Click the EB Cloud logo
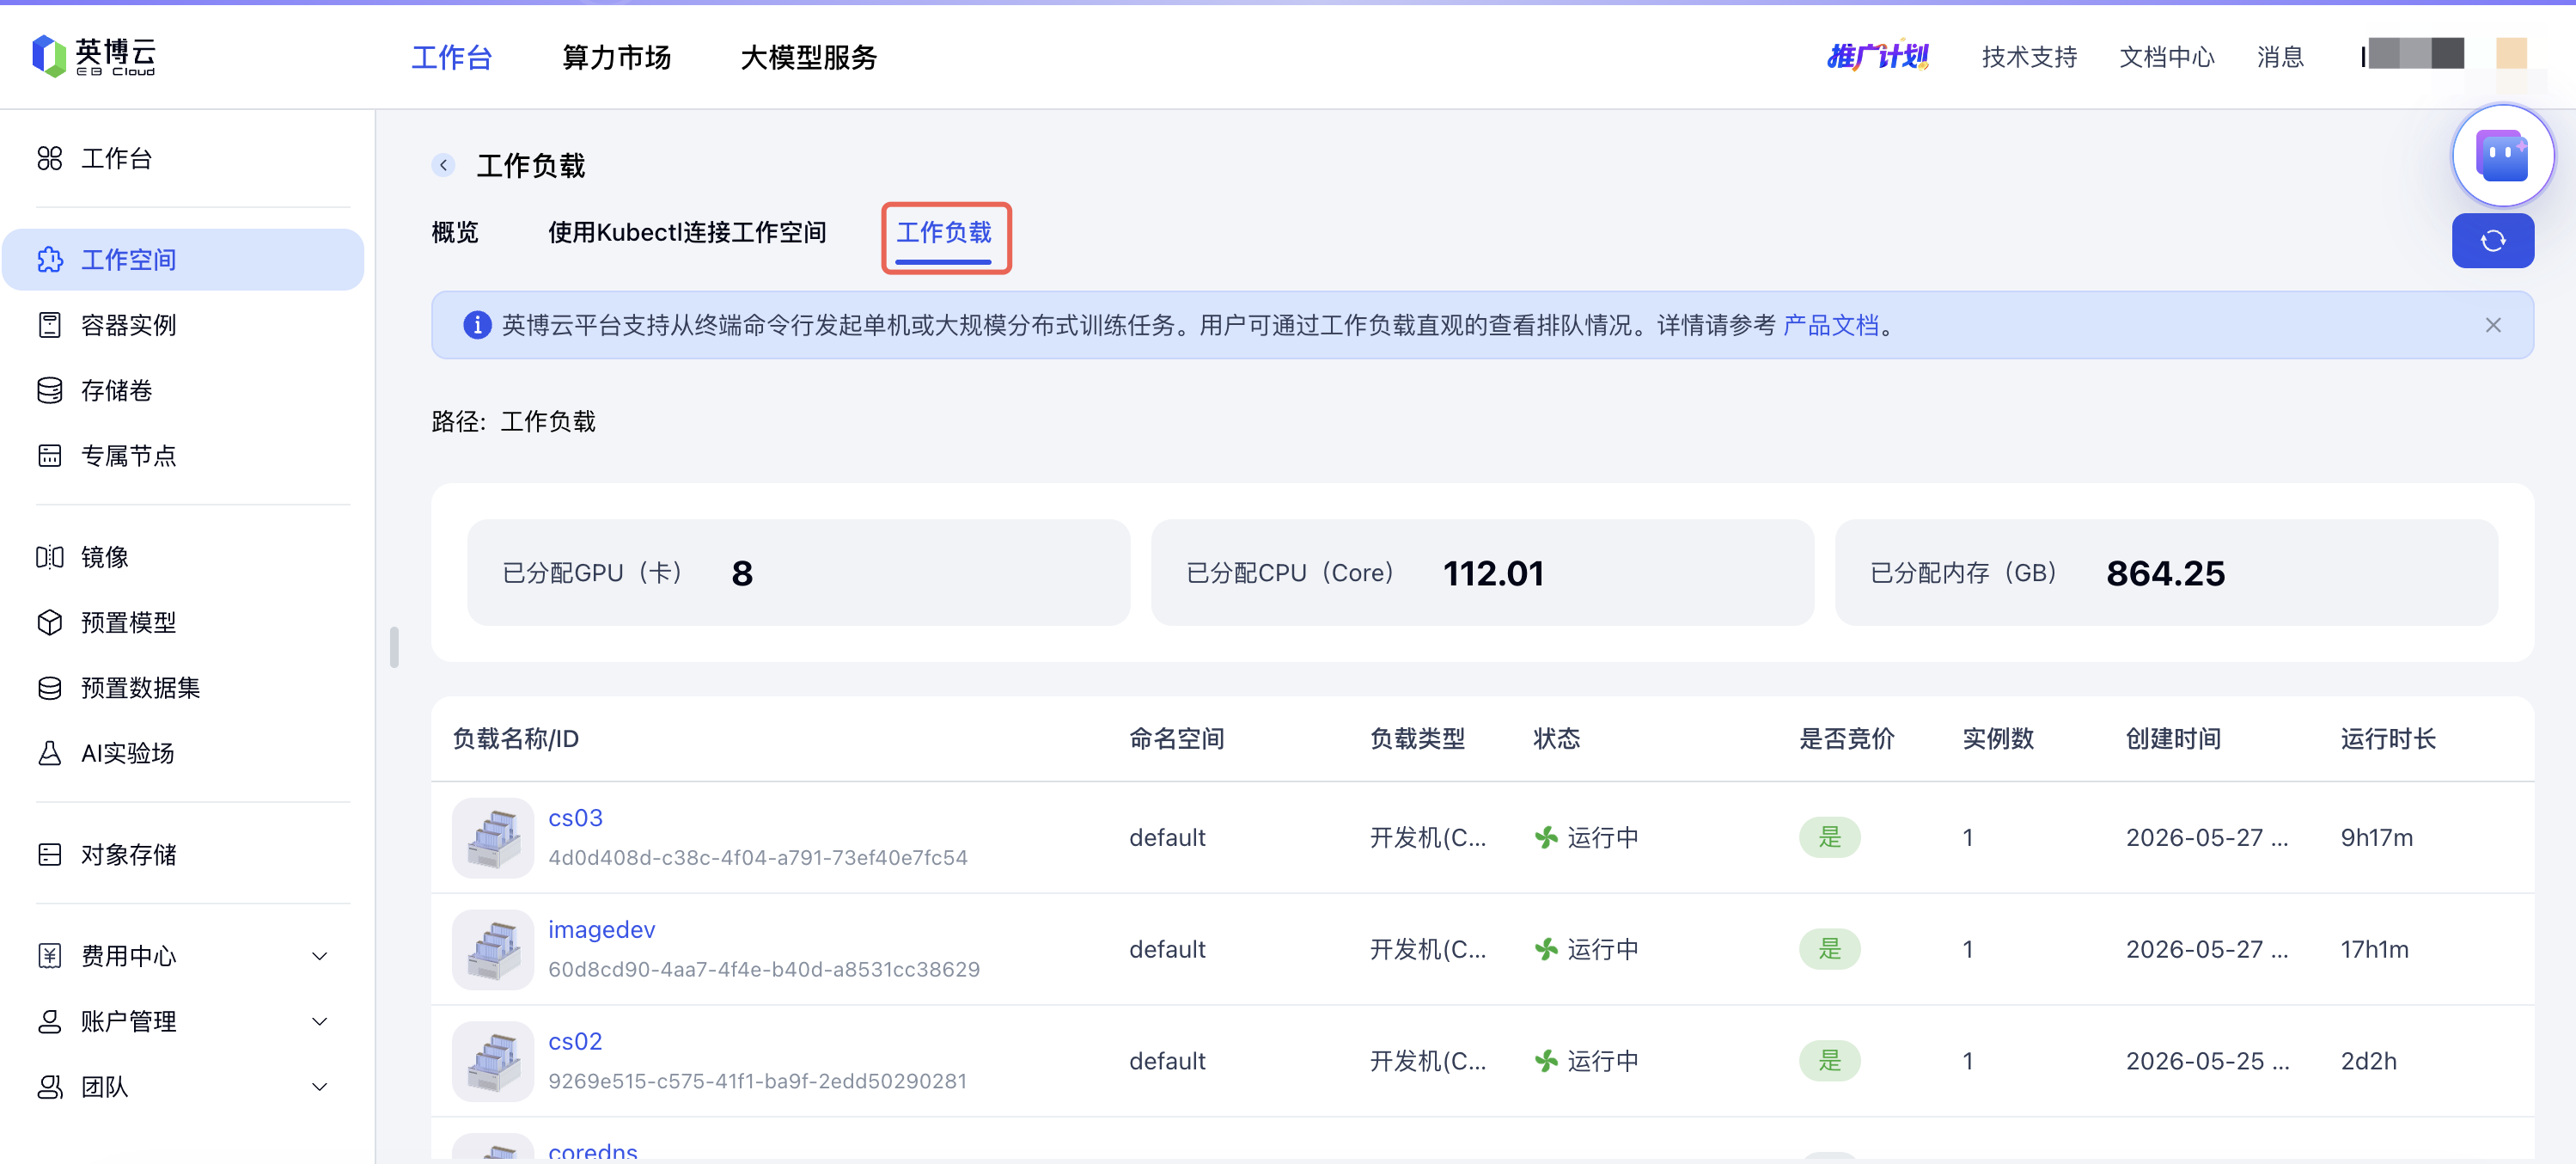2576x1164 pixels. tap(94, 56)
